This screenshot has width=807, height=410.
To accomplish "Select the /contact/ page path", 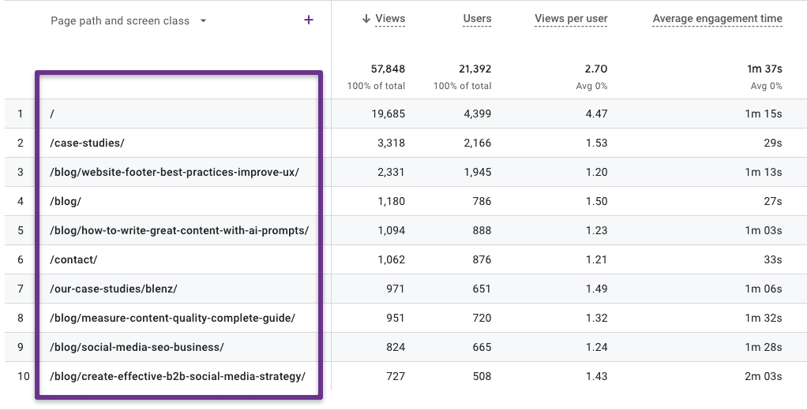I will 73,259.
